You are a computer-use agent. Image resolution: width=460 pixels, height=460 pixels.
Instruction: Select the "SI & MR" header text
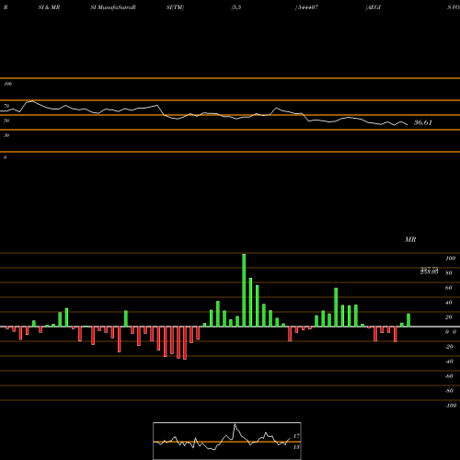(x=49, y=7)
